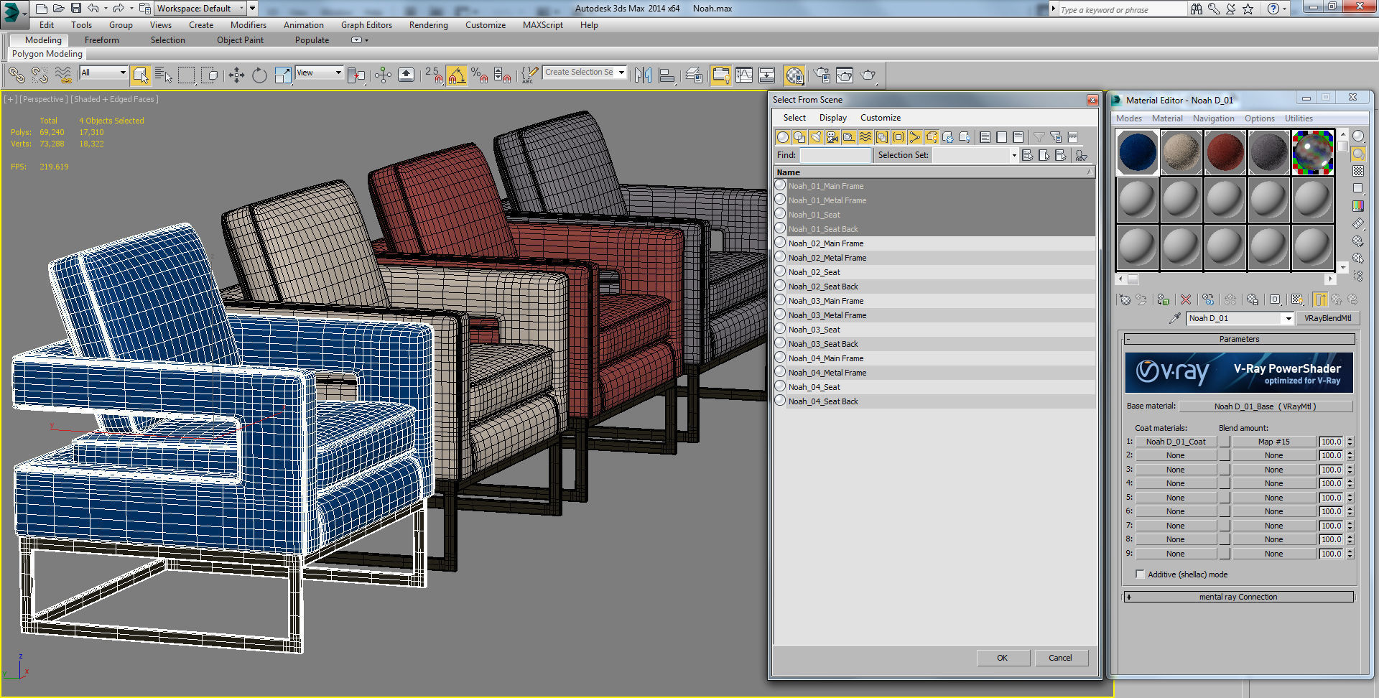Click OK in Select From Scene

click(1003, 658)
